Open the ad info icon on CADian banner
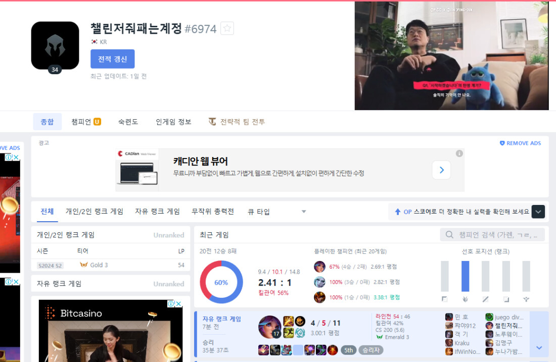This screenshot has width=556, height=362. coord(459,153)
